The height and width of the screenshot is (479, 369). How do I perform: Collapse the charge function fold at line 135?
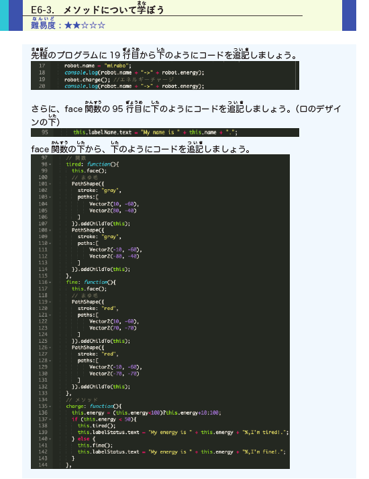50,407
